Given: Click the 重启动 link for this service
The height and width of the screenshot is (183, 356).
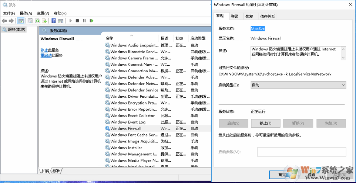Looking at the screenshot, I should [46, 55].
